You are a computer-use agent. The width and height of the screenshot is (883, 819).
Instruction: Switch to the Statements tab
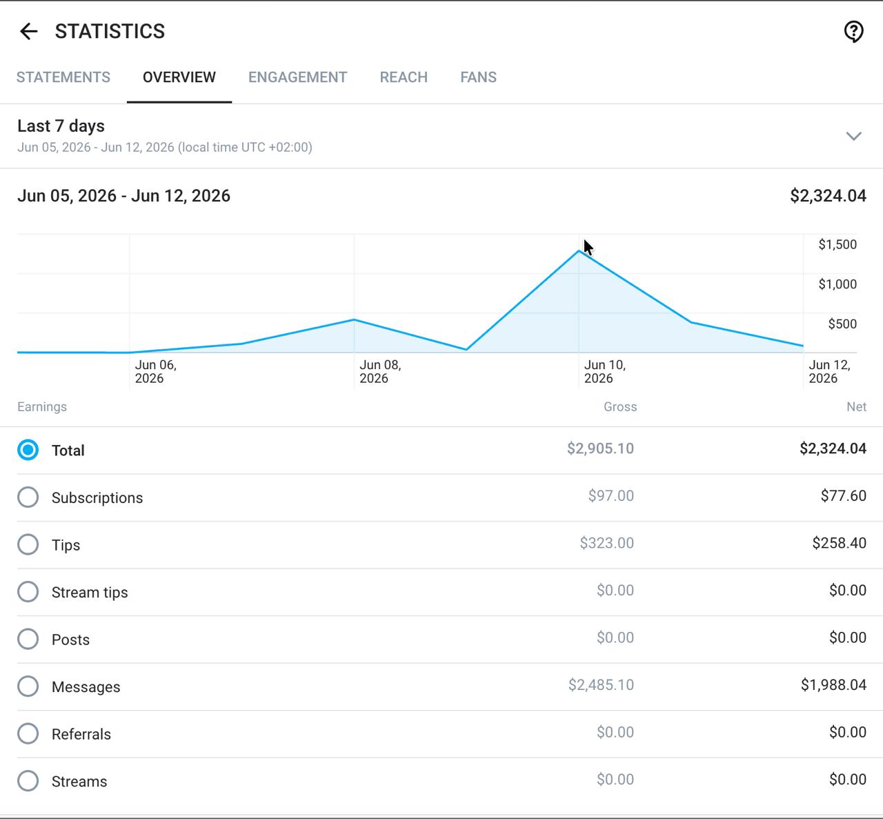[x=63, y=77]
